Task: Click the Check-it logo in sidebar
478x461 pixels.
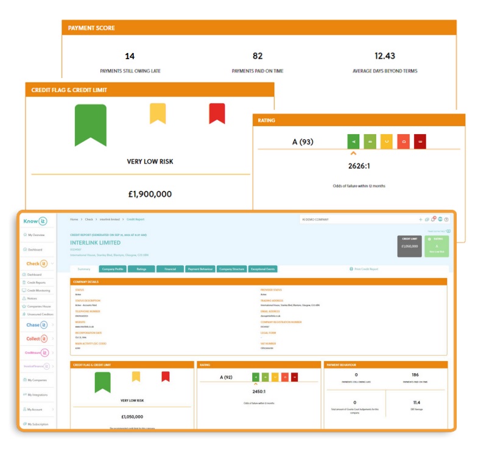Action: click(x=37, y=263)
